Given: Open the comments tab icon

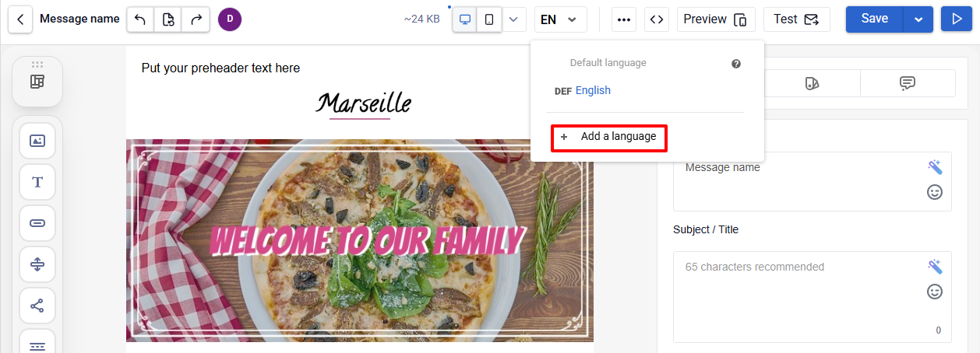Looking at the screenshot, I should pos(908,83).
